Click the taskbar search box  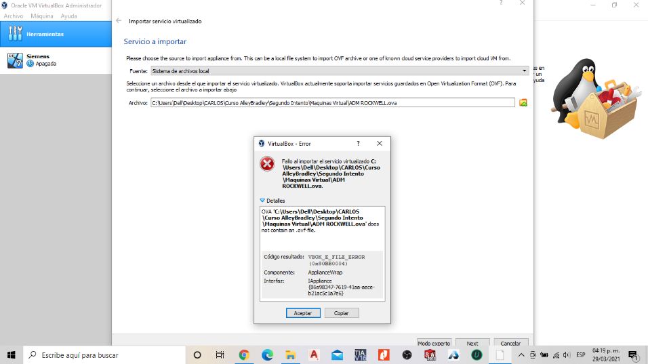pos(104,355)
